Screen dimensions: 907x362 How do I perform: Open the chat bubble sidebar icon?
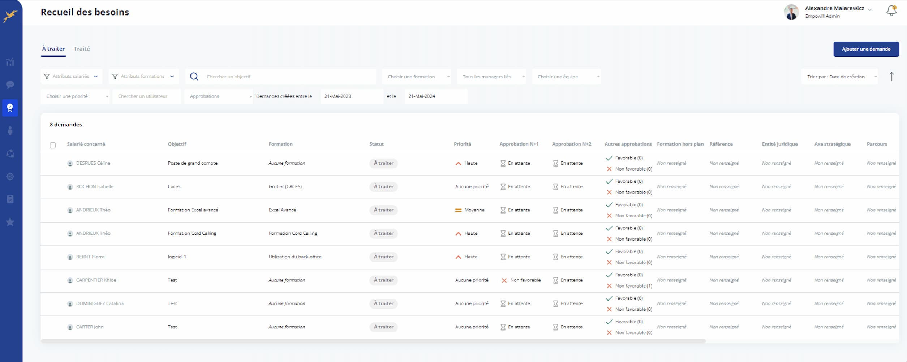tap(10, 85)
